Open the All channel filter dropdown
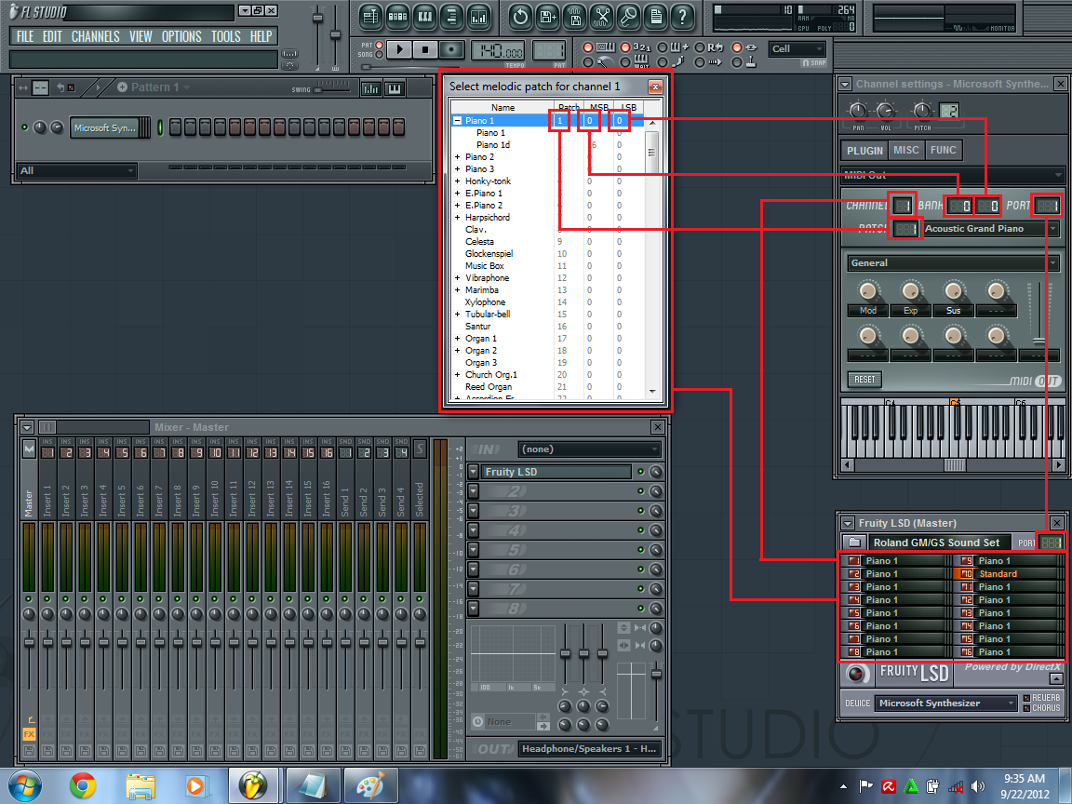 click(x=76, y=170)
